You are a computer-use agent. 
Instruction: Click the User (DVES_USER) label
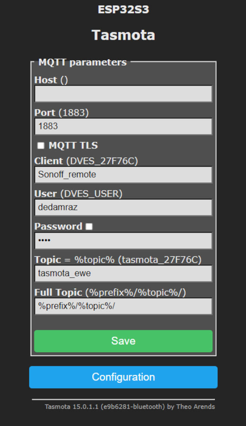click(78, 194)
